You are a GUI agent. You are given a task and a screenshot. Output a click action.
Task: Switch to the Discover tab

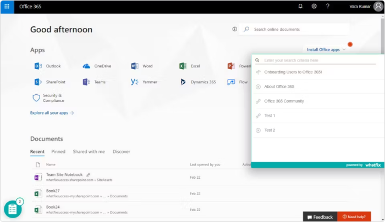click(122, 152)
